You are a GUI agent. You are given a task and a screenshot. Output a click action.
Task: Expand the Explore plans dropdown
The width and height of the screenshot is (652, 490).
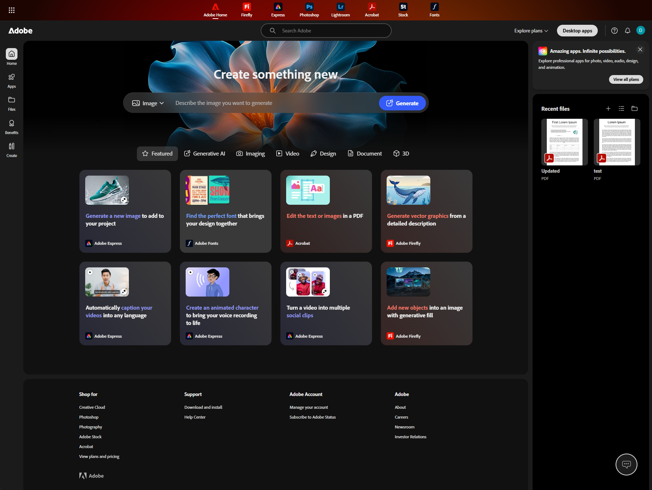click(531, 31)
